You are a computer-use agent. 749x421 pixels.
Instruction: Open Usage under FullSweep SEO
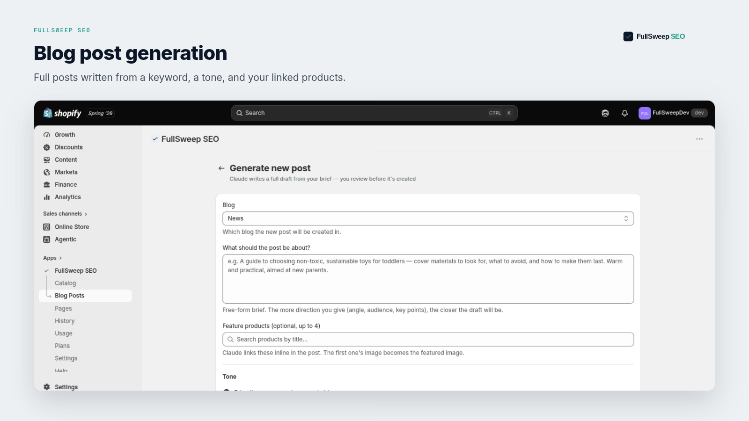(64, 334)
